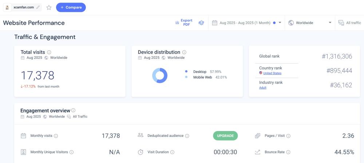Open the date range dropdown
364x163 pixels.
click(x=246, y=23)
